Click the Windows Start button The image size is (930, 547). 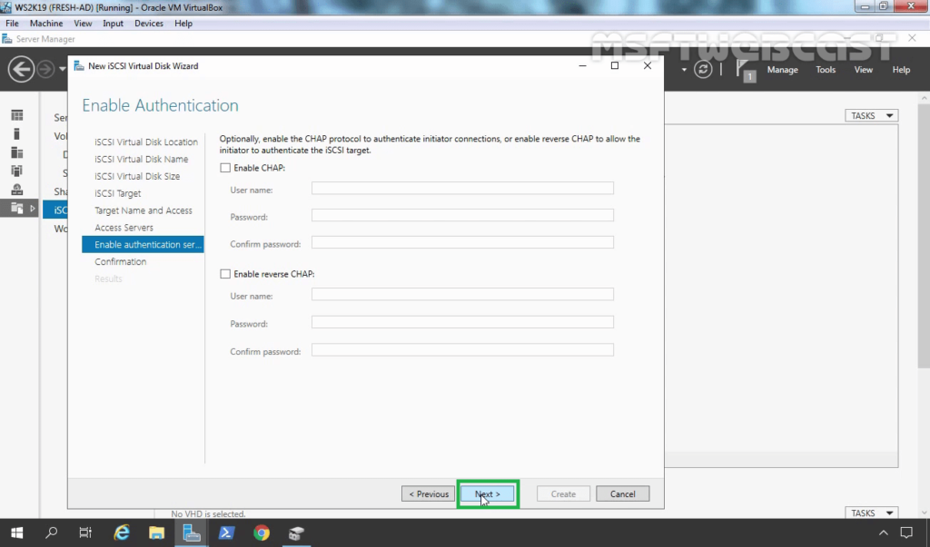click(x=17, y=532)
